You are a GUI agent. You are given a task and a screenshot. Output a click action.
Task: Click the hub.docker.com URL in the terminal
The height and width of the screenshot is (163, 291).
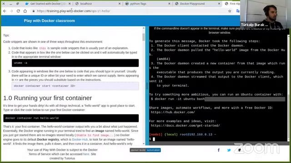click(173, 112)
